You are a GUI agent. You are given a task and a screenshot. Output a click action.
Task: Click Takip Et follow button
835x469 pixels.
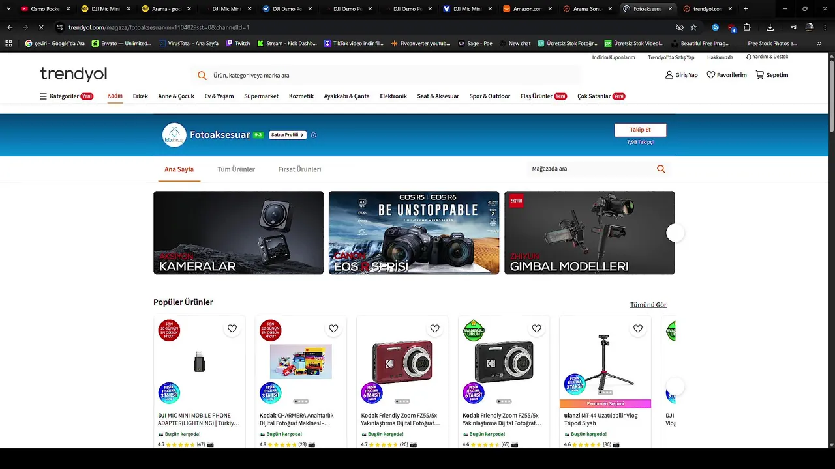point(641,130)
